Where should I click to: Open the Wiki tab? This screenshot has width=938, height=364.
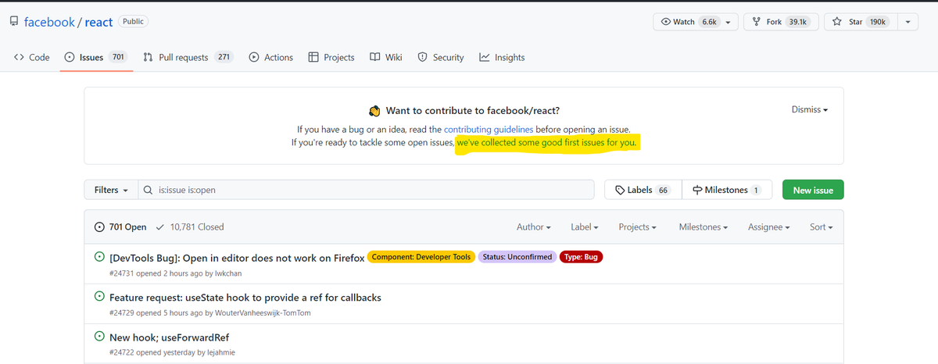click(x=385, y=57)
